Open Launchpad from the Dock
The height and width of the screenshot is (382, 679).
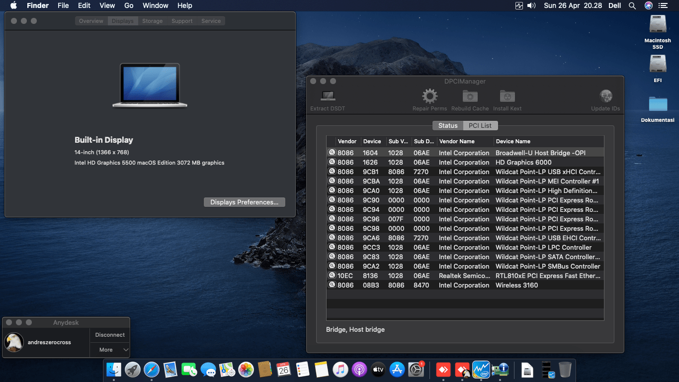[x=133, y=370]
